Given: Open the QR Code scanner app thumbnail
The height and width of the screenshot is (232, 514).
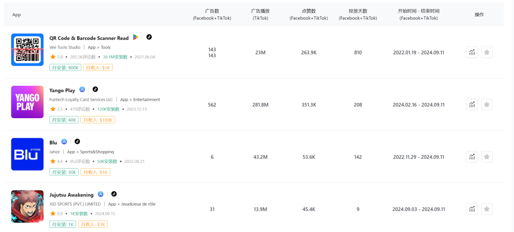Looking at the screenshot, I should 27,50.
